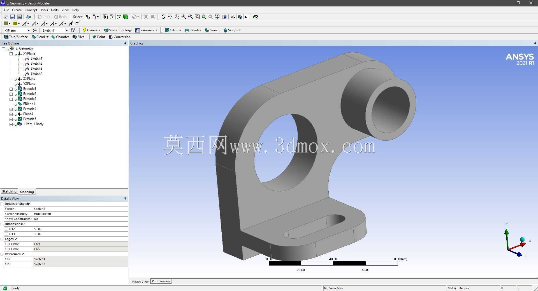Collapse the XYPlane tree node
Screen dimensions: 538x291
[11, 53]
